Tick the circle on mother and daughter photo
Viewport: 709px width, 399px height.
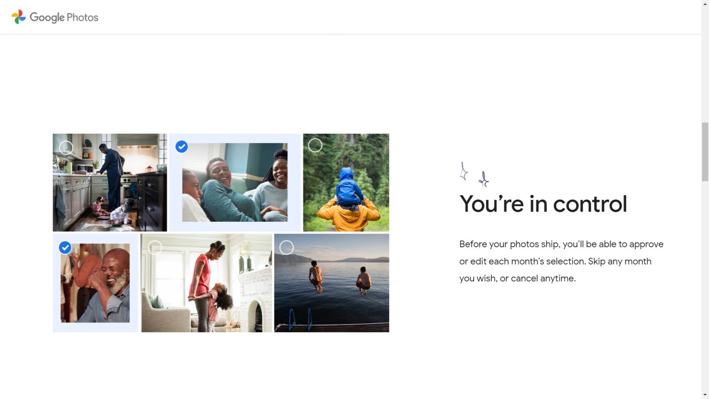pos(155,247)
